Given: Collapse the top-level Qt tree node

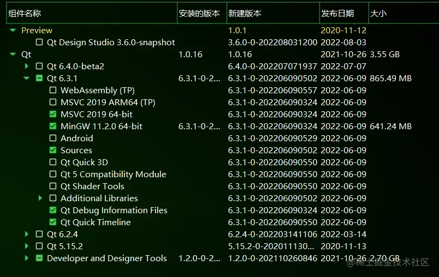Looking at the screenshot, I should (x=13, y=55).
